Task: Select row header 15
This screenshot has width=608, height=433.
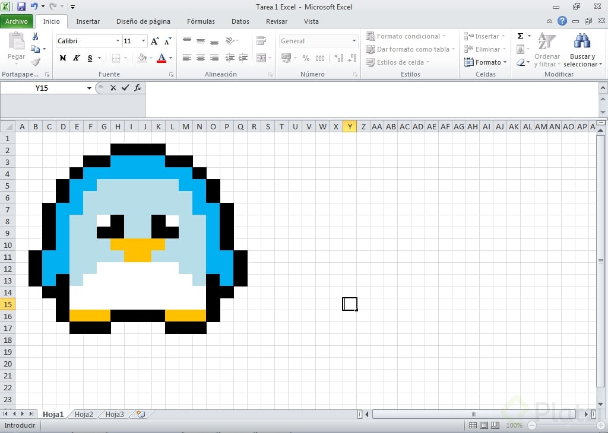Action: click(x=7, y=304)
